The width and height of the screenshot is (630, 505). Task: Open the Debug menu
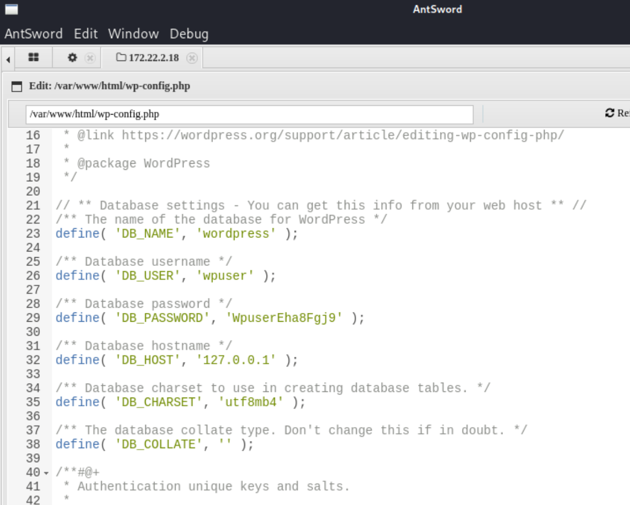(189, 34)
